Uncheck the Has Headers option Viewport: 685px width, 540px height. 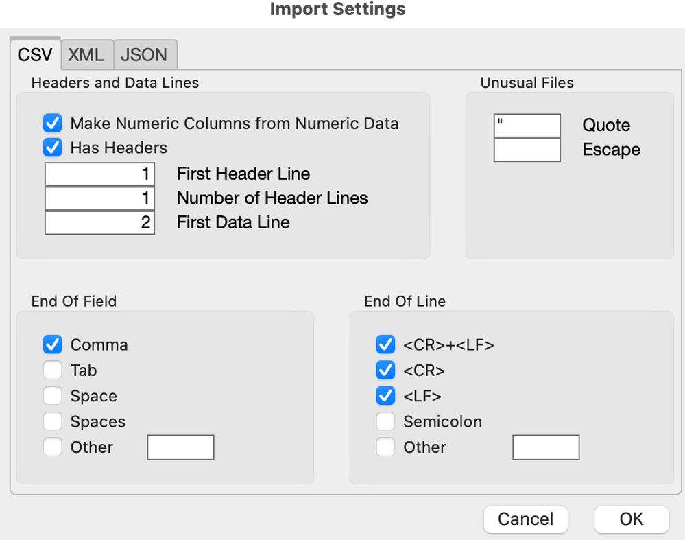point(53,148)
